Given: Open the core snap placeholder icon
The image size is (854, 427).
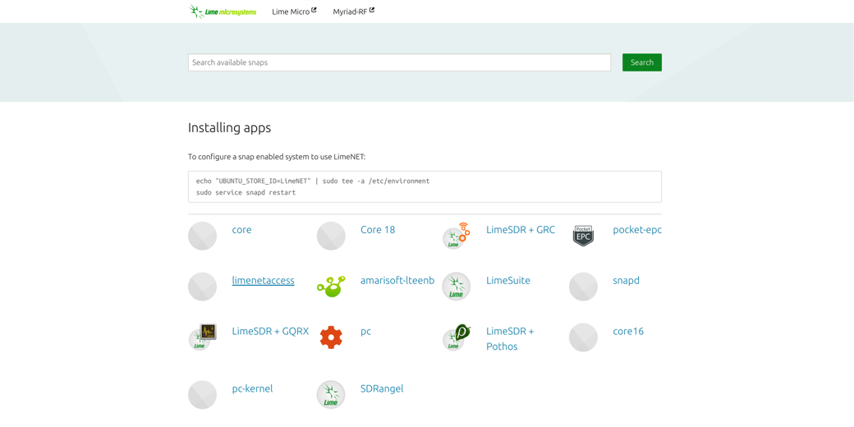Looking at the screenshot, I should (x=202, y=236).
